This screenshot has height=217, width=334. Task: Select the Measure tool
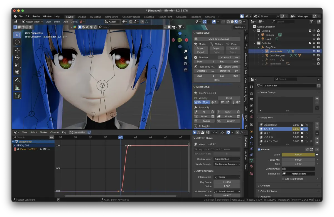pyautogui.click(x=17, y=88)
